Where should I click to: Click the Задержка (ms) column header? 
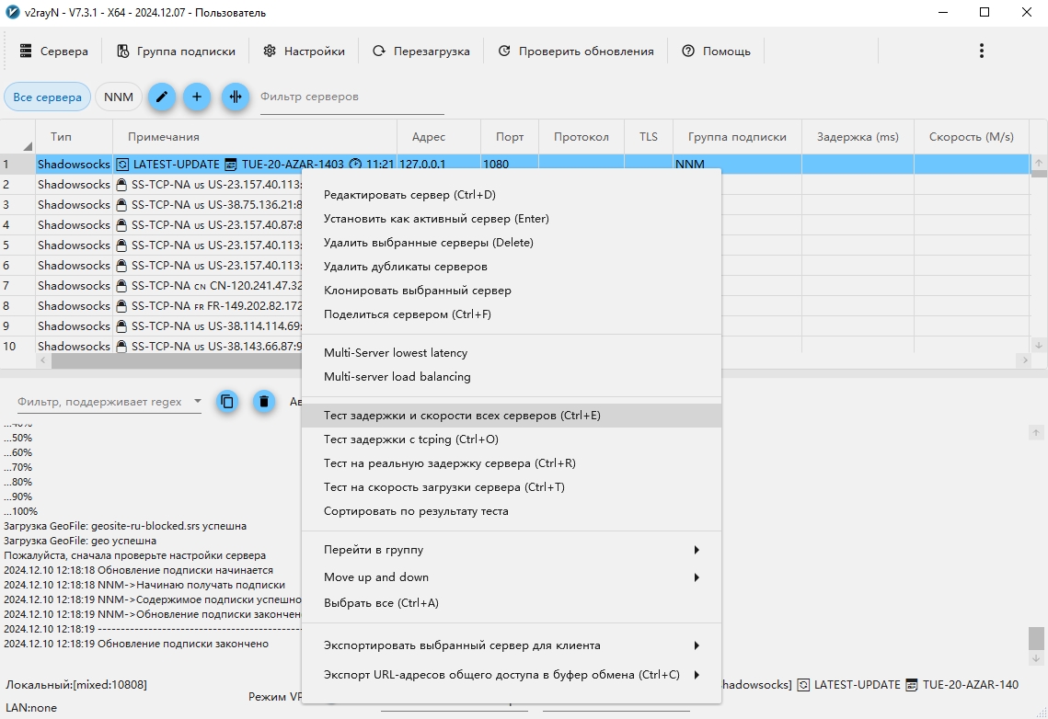pyautogui.click(x=858, y=137)
